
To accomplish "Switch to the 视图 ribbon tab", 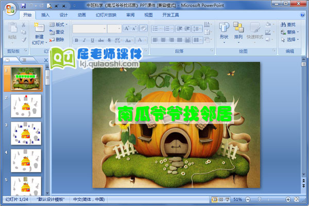I will pos(148,15).
